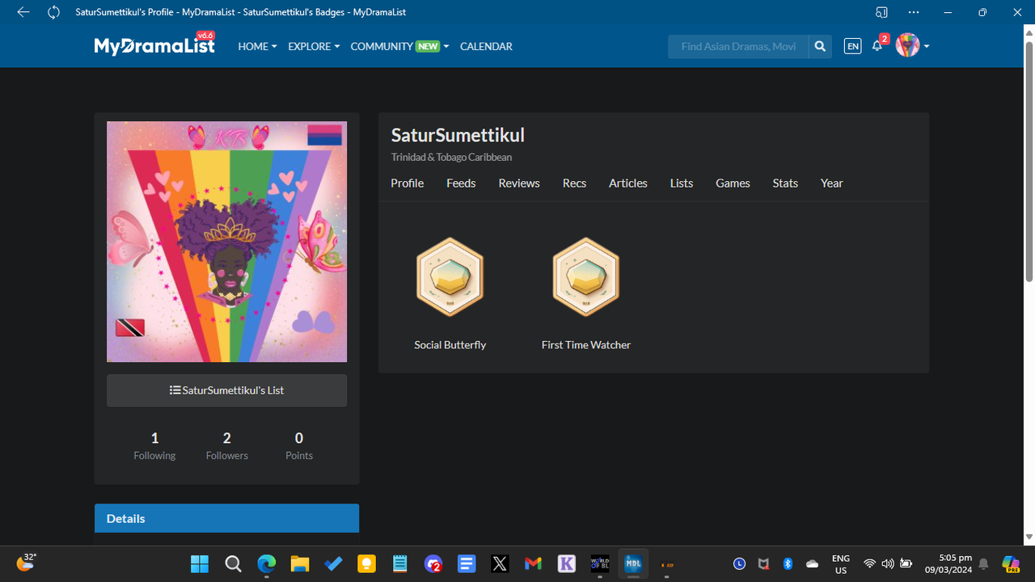Viewport: 1035px width, 582px height.
Task: Click the EN language selector
Action: pyautogui.click(x=852, y=46)
